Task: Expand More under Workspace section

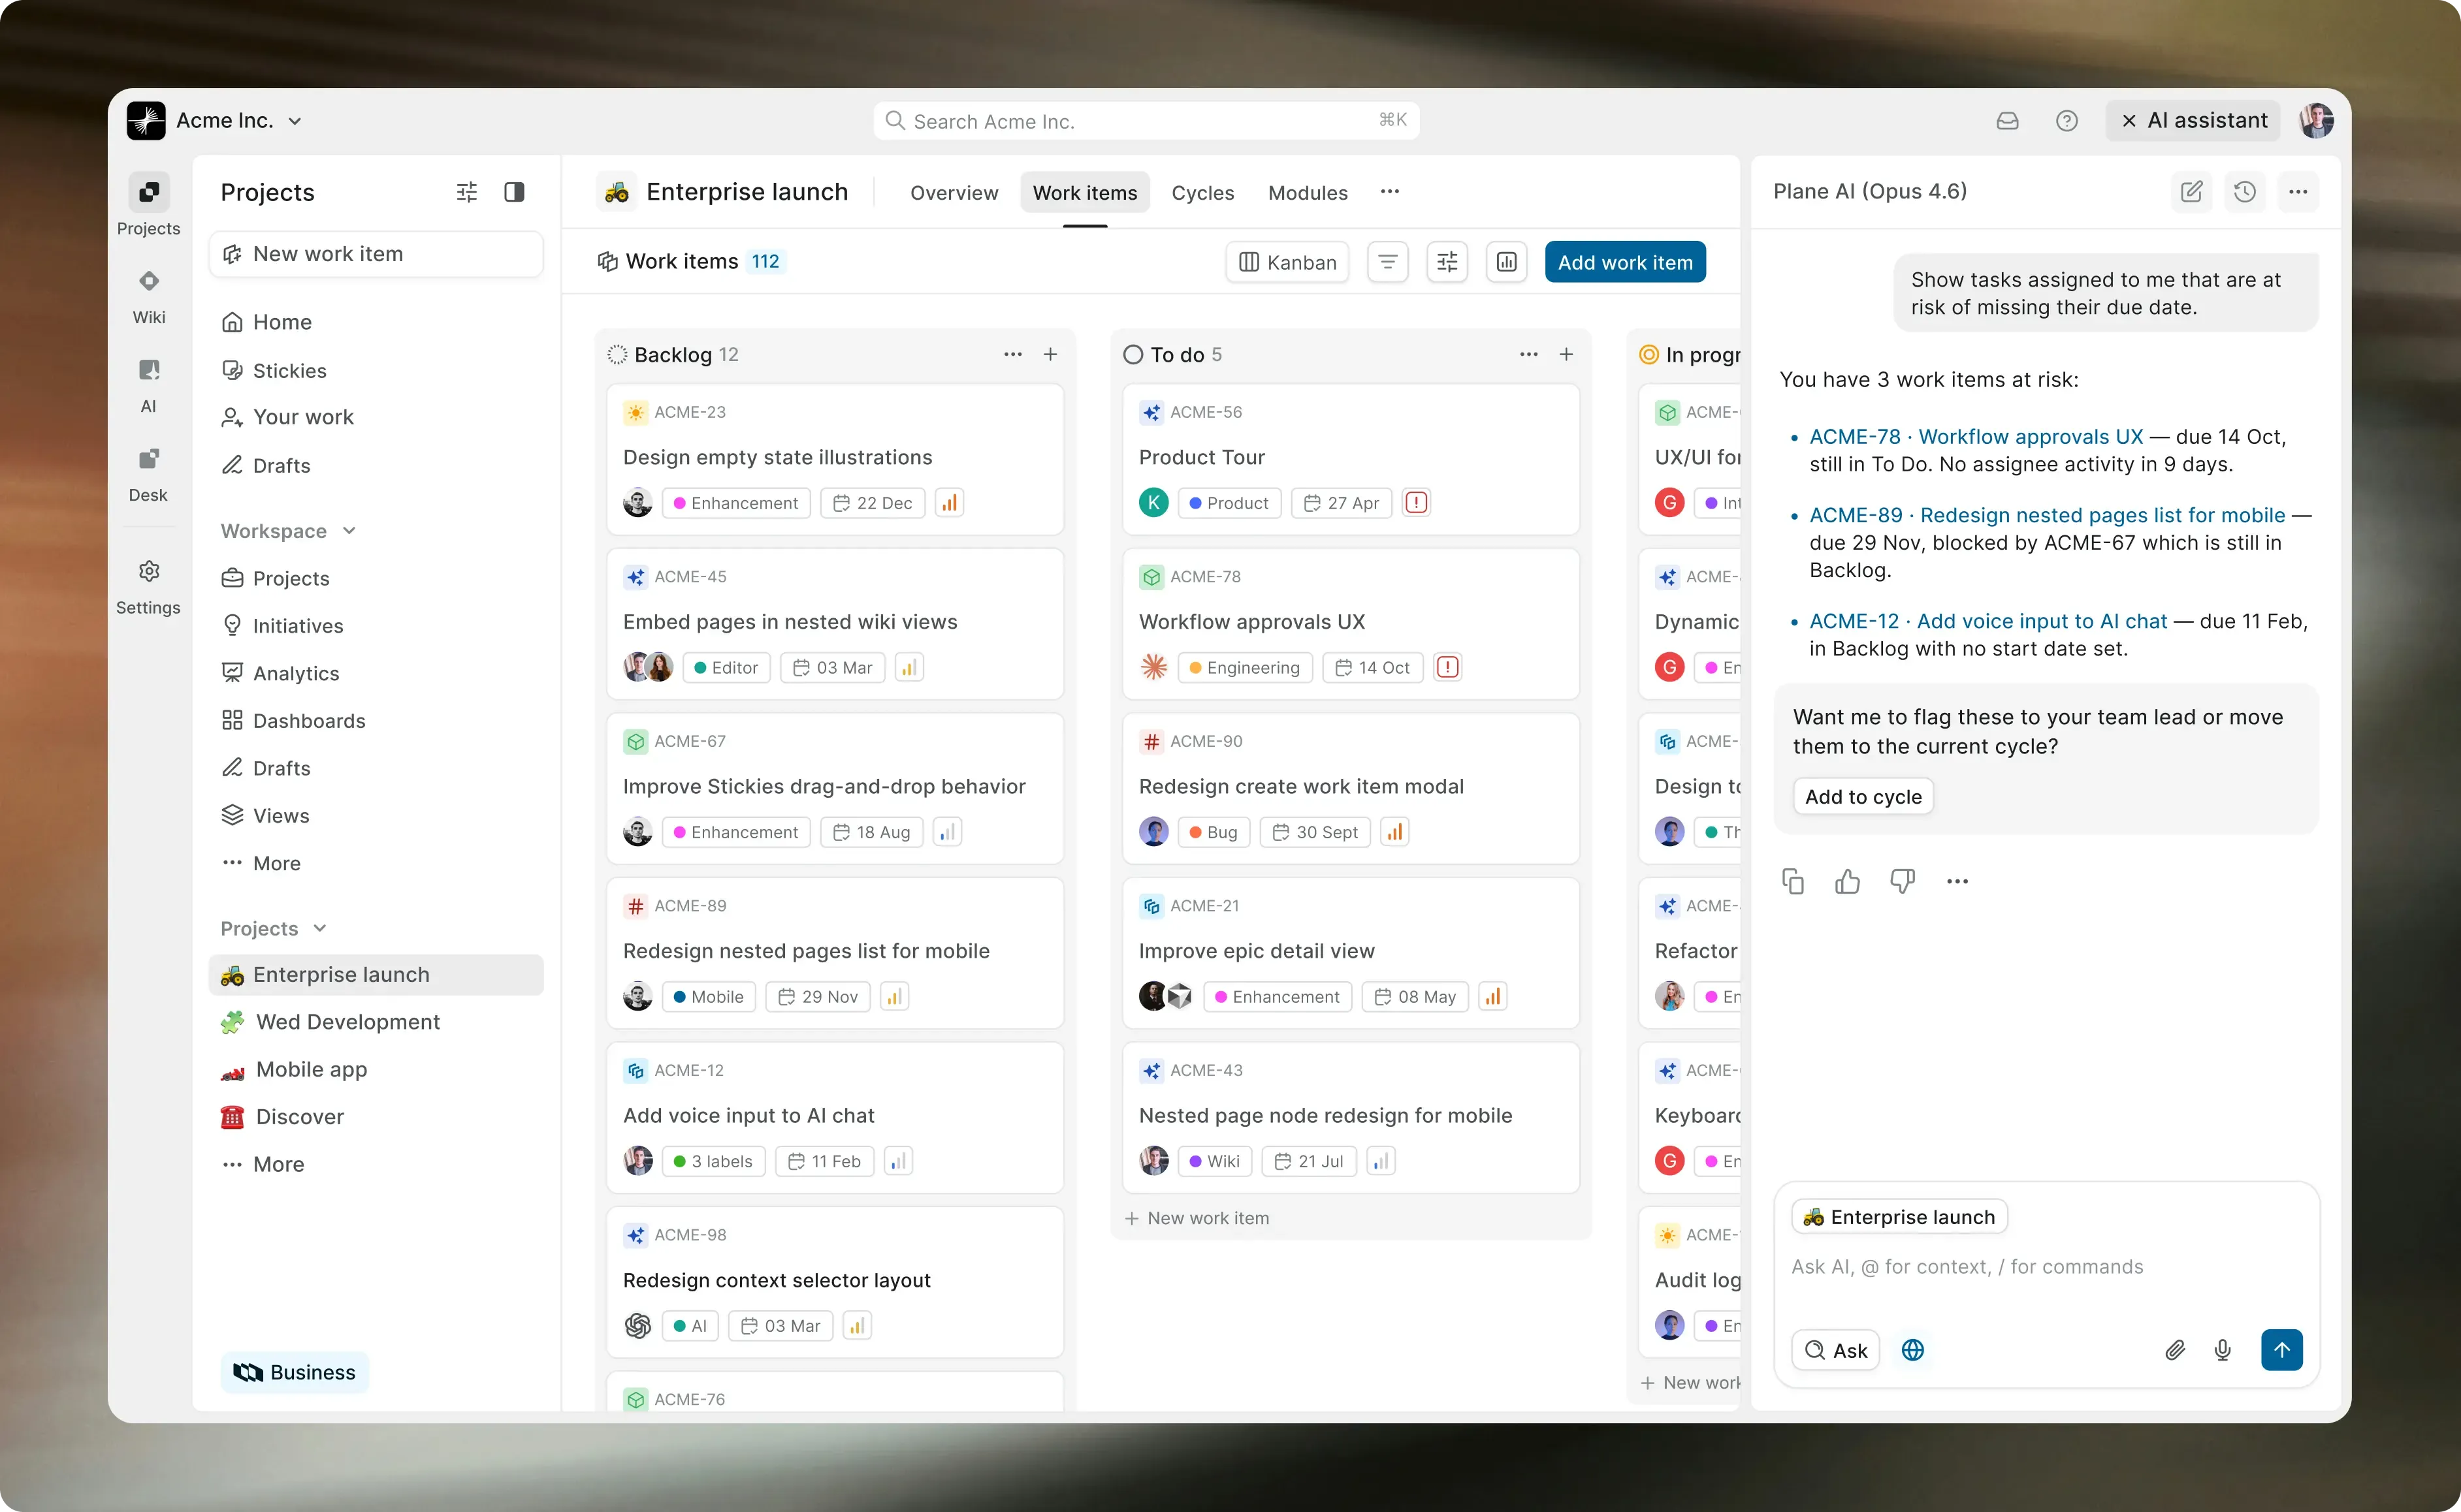Action: pos(261,863)
